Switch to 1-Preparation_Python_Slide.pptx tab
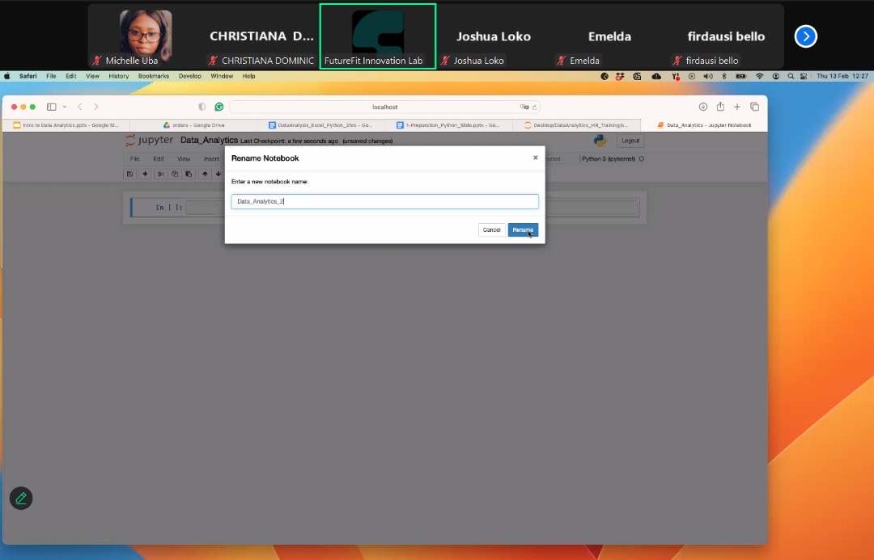Screen dimensions: 874x560 448,125
